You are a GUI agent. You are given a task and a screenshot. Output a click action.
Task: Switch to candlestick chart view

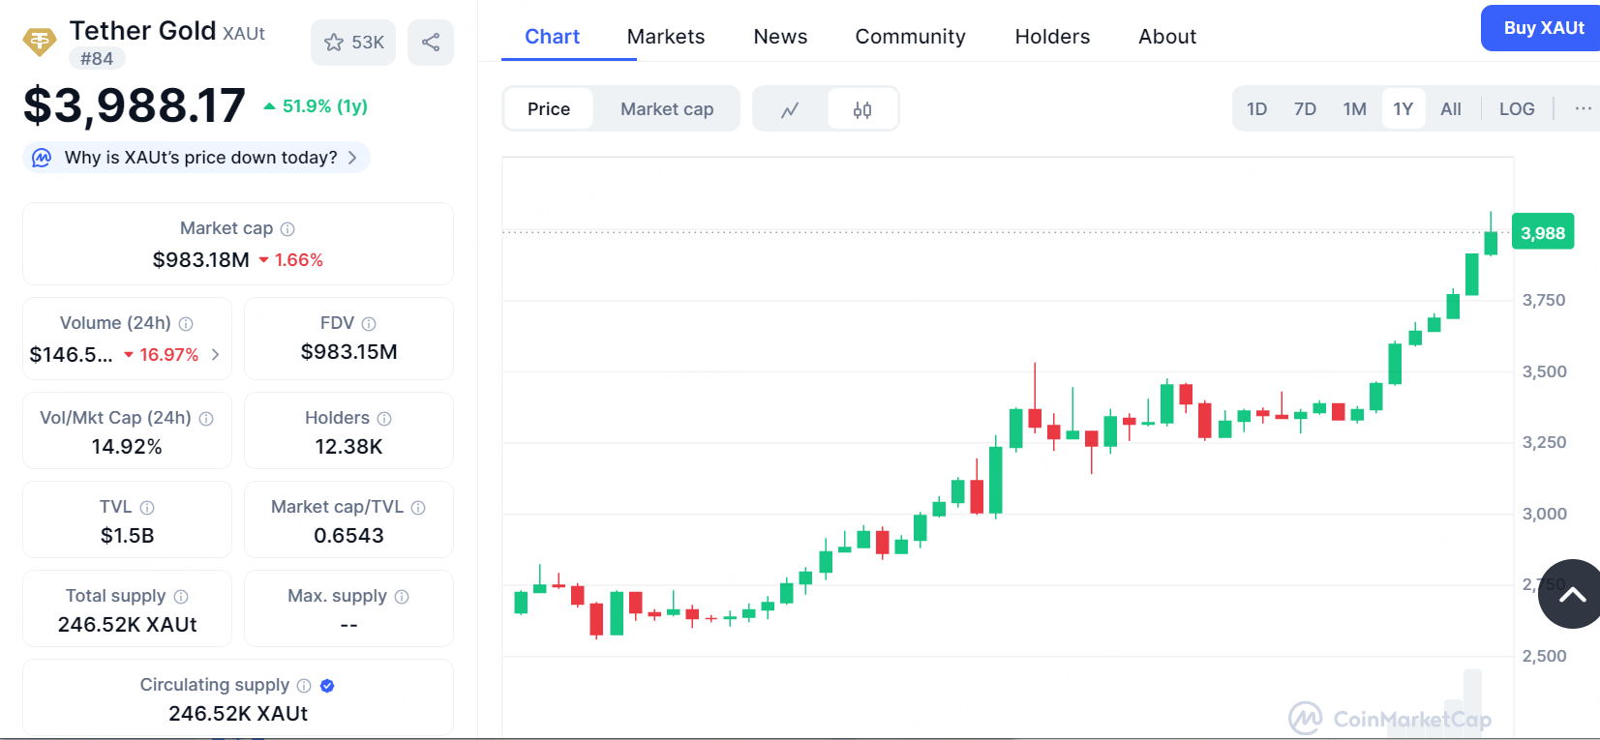pyautogui.click(x=862, y=109)
